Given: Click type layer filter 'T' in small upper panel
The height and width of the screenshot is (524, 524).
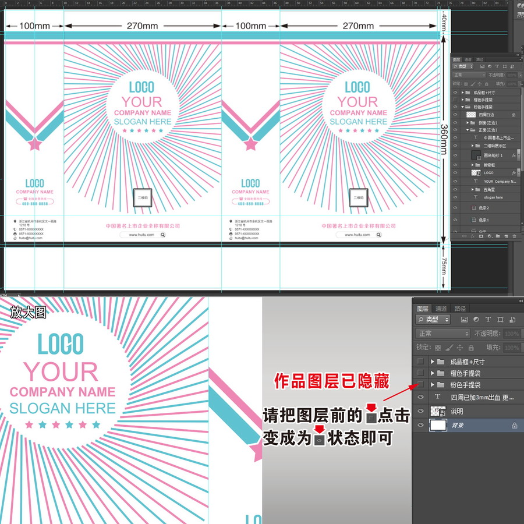Looking at the screenshot, I should point(497,66).
